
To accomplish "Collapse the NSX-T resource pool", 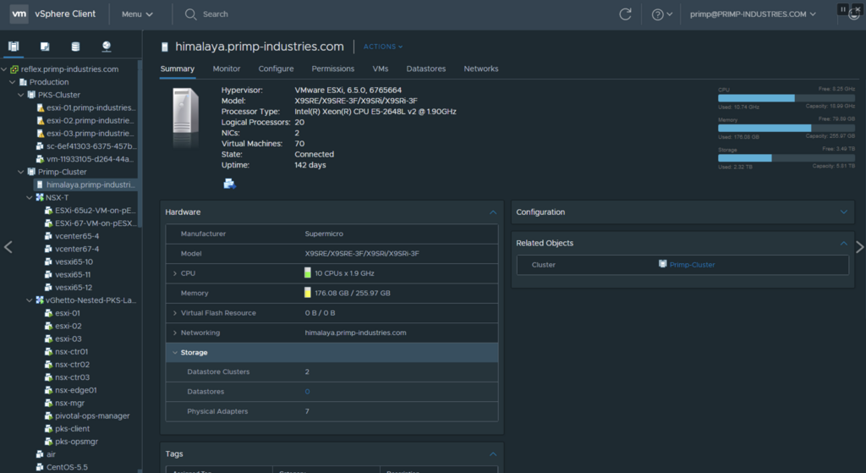I will (x=30, y=197).
